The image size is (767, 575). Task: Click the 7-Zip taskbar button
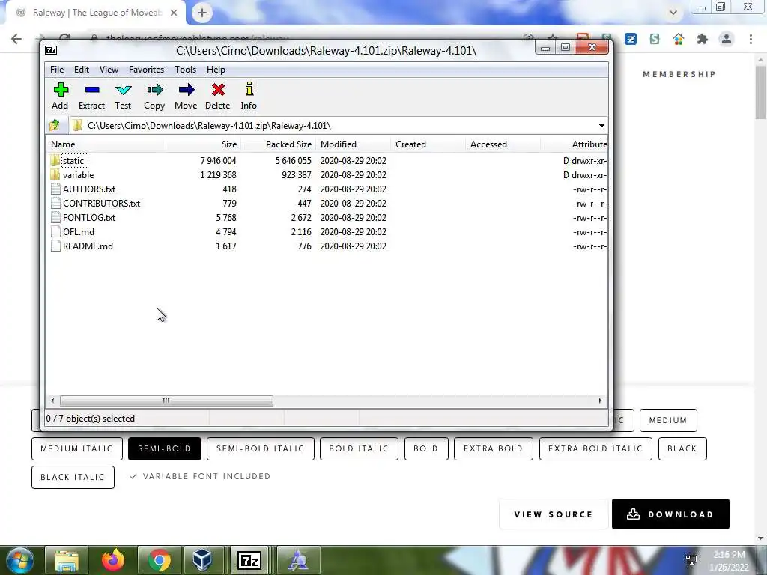point(249,560)
